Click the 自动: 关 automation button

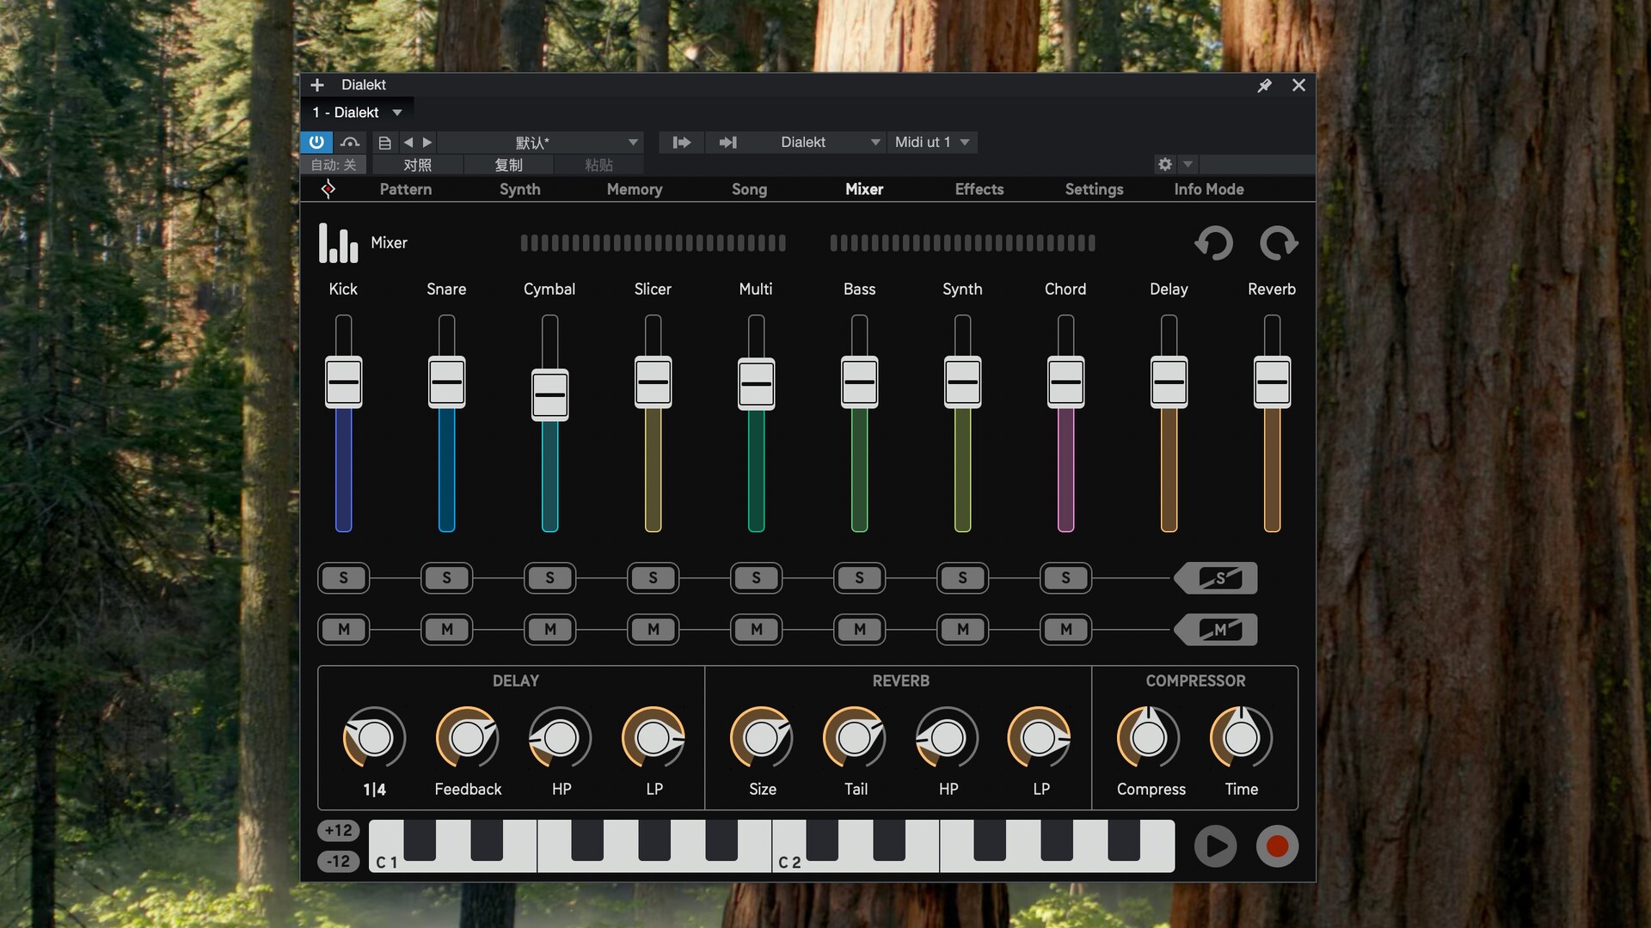coord(334,165)
